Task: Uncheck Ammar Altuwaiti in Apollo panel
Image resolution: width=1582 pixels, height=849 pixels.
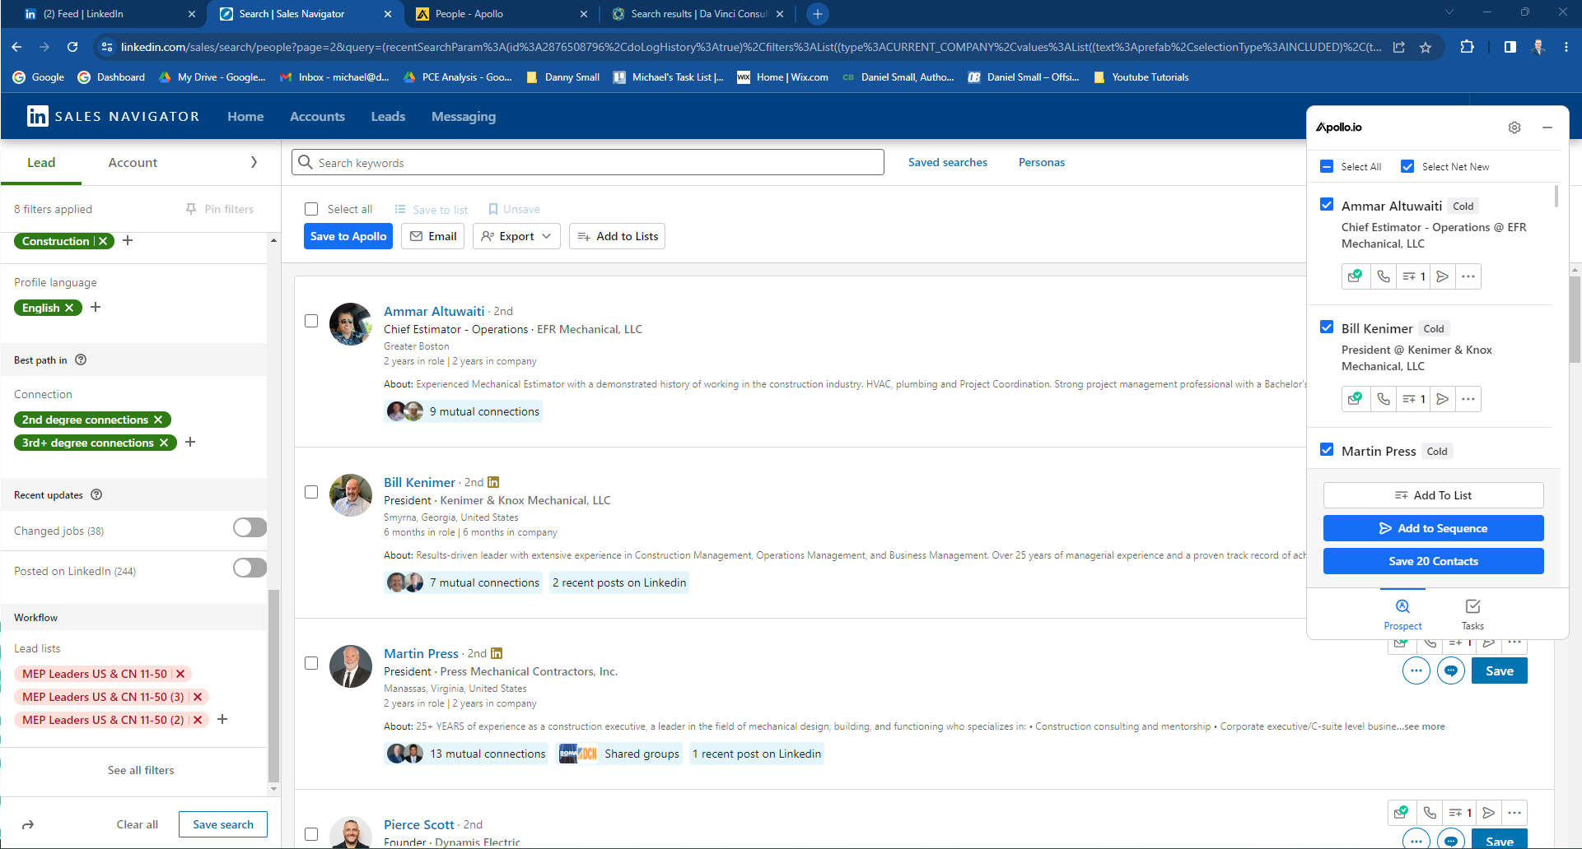Action: 1327,205
